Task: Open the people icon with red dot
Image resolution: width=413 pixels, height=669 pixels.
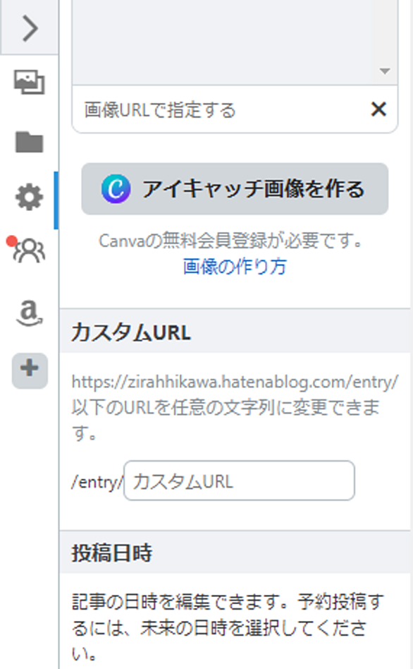Action: click(x=28, y=250)
